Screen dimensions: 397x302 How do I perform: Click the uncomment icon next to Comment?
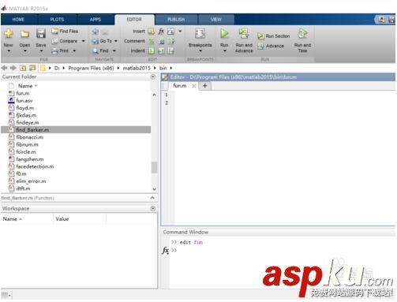161,41
